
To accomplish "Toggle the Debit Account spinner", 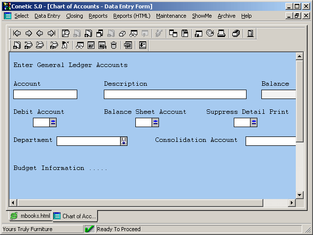I will point(53,122).
